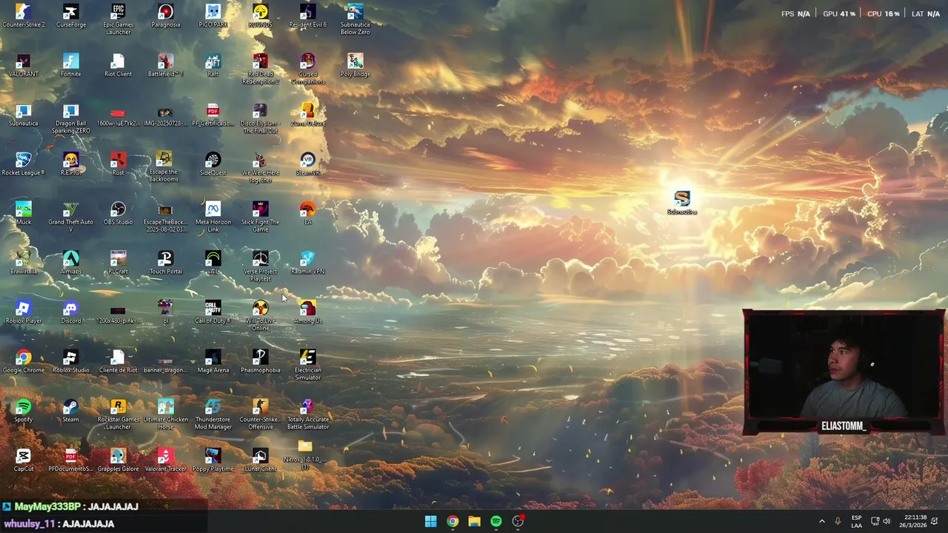Select the Brawlhalla shortcut

click(x=23, y=263)
